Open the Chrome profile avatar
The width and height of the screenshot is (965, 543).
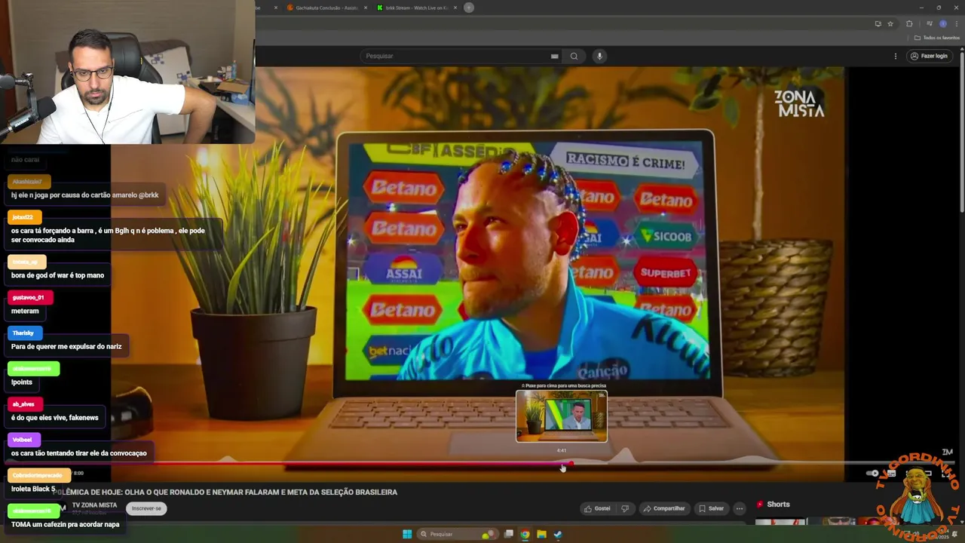coord(942,23)
